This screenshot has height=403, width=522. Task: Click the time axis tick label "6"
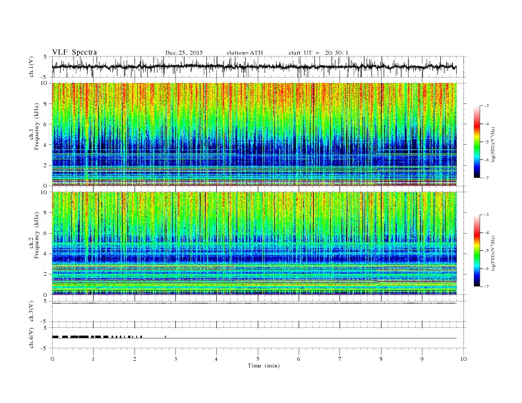[299, 359]
